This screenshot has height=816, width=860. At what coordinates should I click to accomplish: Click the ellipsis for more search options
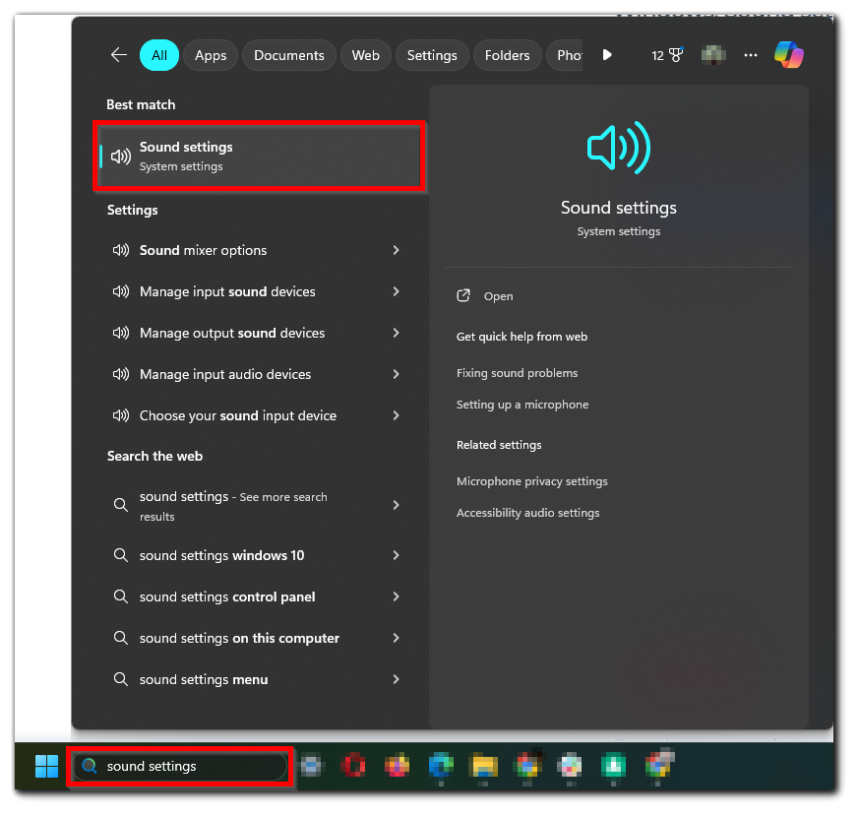coord(751,55)
